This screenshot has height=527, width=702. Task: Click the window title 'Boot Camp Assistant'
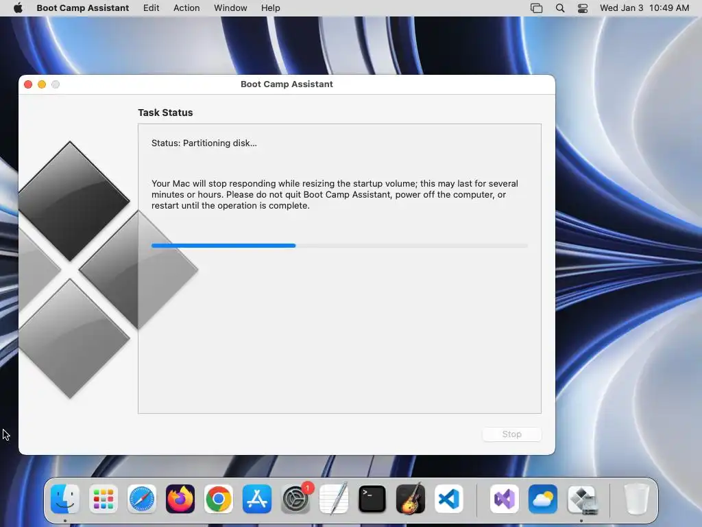click(287, 84)
